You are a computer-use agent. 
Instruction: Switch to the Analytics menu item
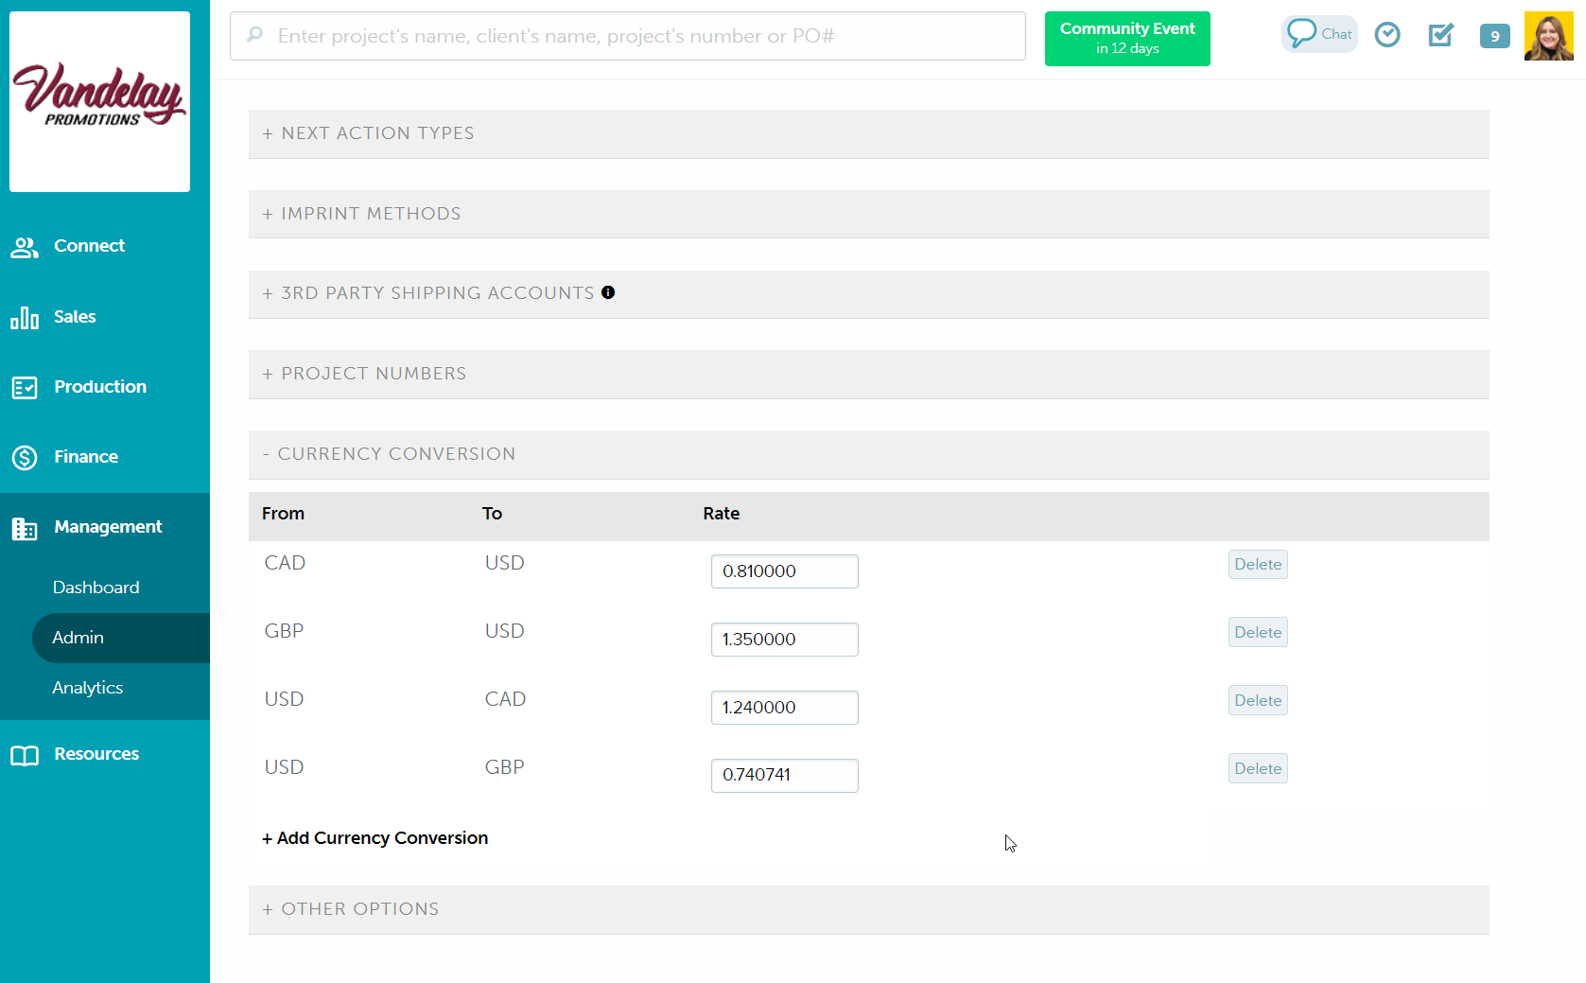coord(87,688)
